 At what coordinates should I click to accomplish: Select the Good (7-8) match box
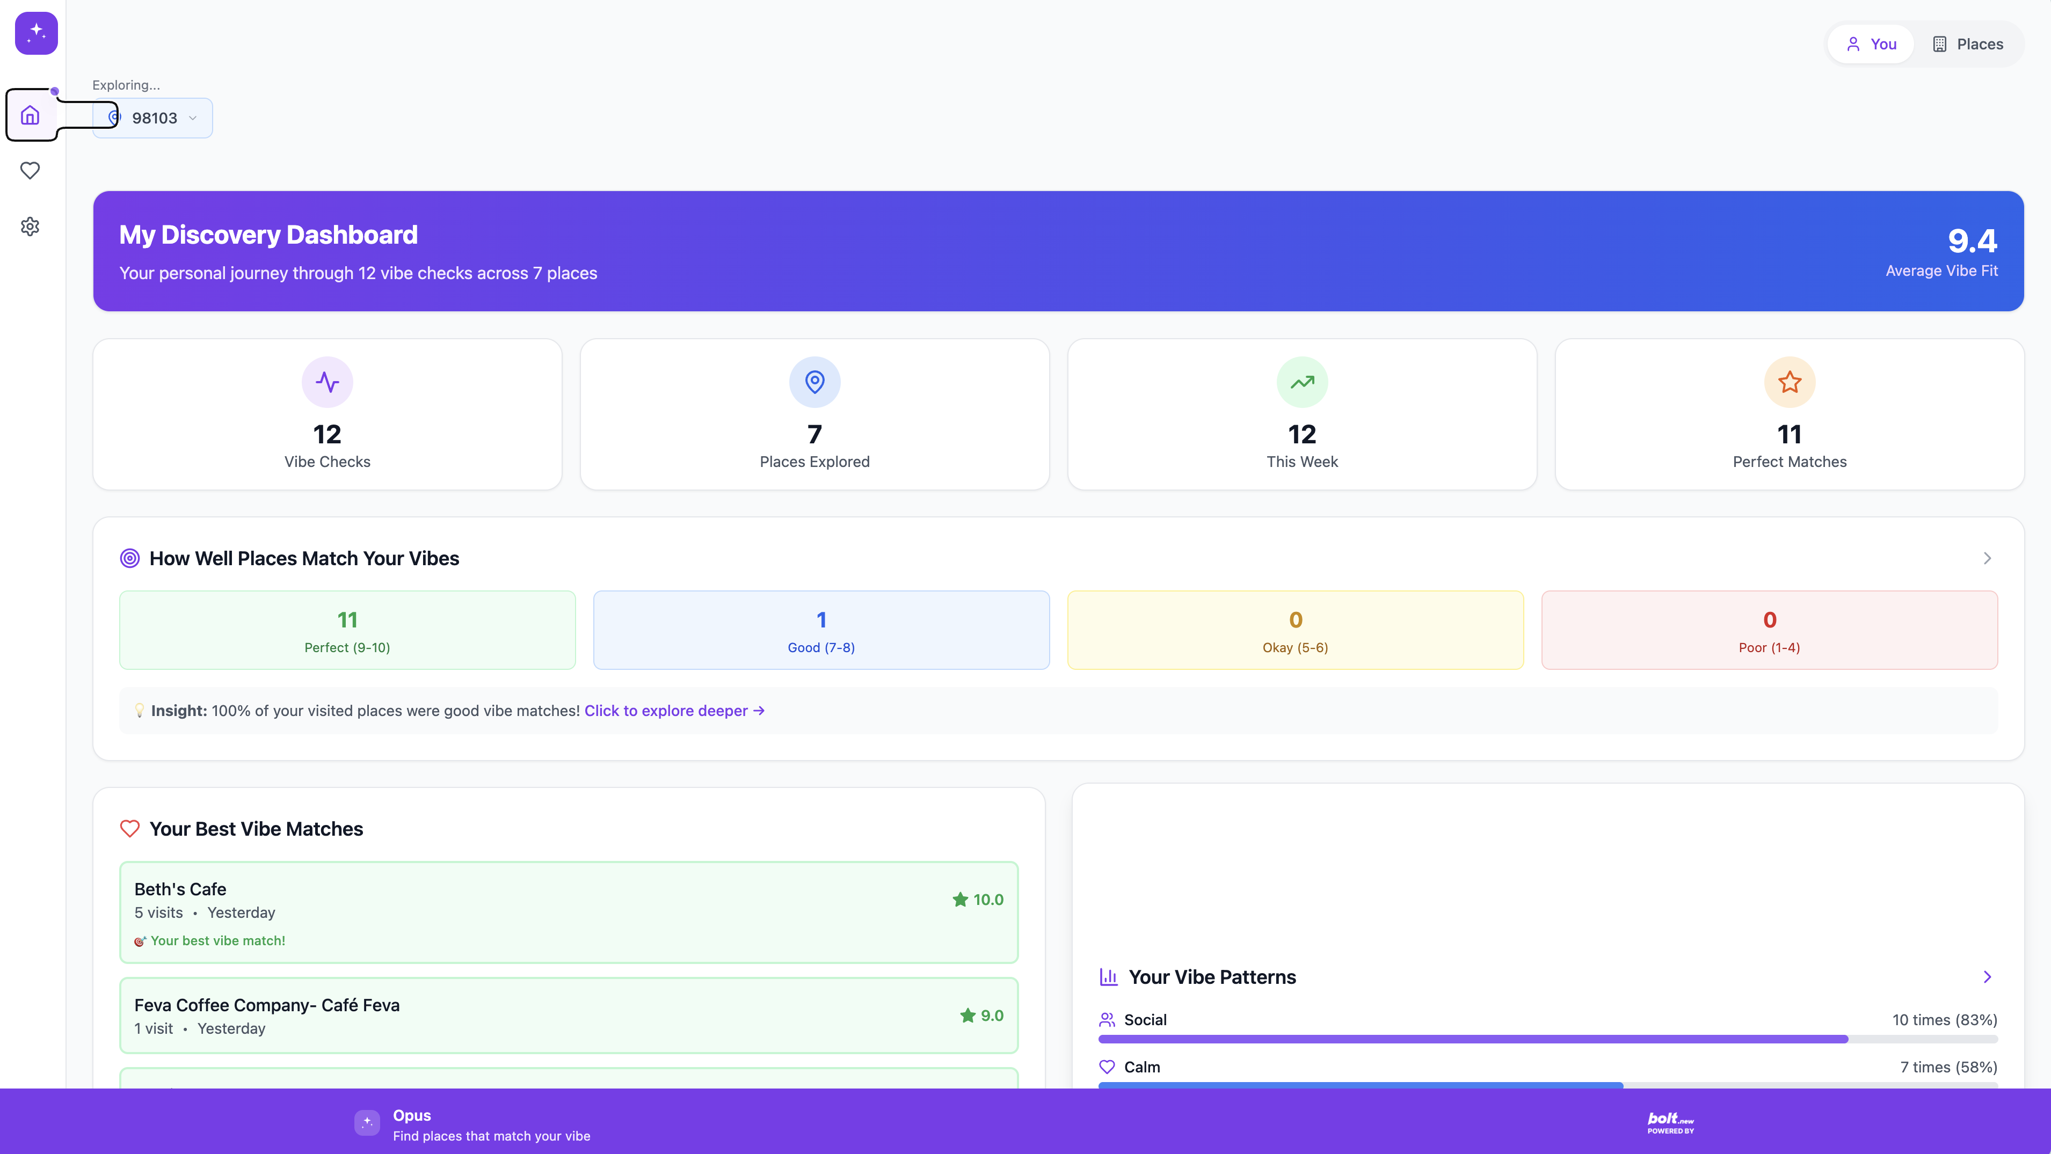point(821,630)
